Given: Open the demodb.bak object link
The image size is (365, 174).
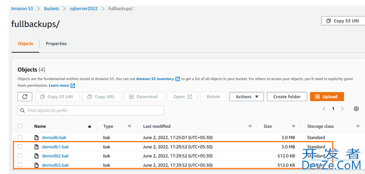Looking at the screenshot, I should tap(54, 138).
